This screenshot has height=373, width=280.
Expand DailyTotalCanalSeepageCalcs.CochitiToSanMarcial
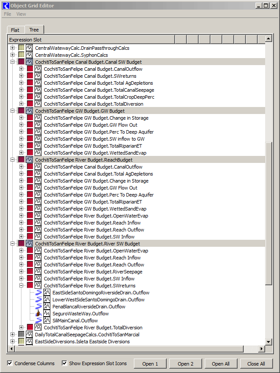pyautogui.click(x=12, y=335)
